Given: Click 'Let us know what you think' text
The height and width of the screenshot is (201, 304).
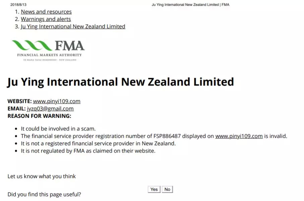Looking at the screenshot, I should click(x=42, y=176).
